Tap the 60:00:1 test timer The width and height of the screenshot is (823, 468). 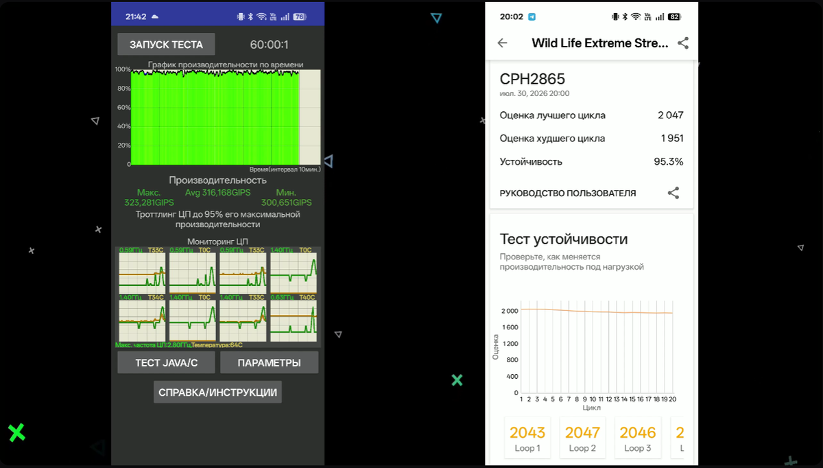pyautogui.click(x=269, y=45)
